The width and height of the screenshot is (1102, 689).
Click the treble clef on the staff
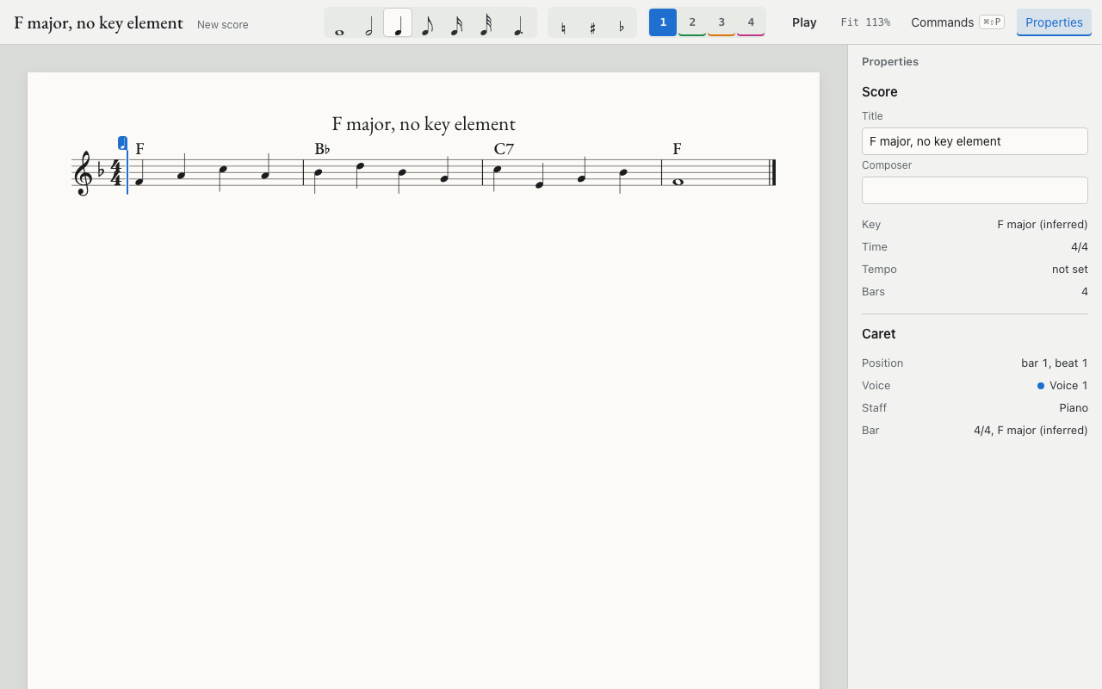pos(83,173)
